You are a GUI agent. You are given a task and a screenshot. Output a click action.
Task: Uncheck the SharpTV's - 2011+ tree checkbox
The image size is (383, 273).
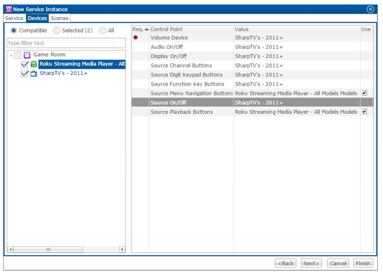click(x=25, y=74)
